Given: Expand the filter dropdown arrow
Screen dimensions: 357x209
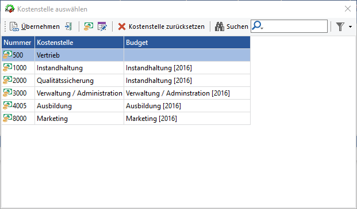Looking at the screenshot, I should (350, 26).
